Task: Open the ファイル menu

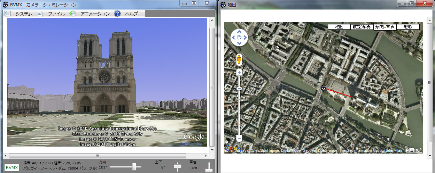Action: [56, 14]
